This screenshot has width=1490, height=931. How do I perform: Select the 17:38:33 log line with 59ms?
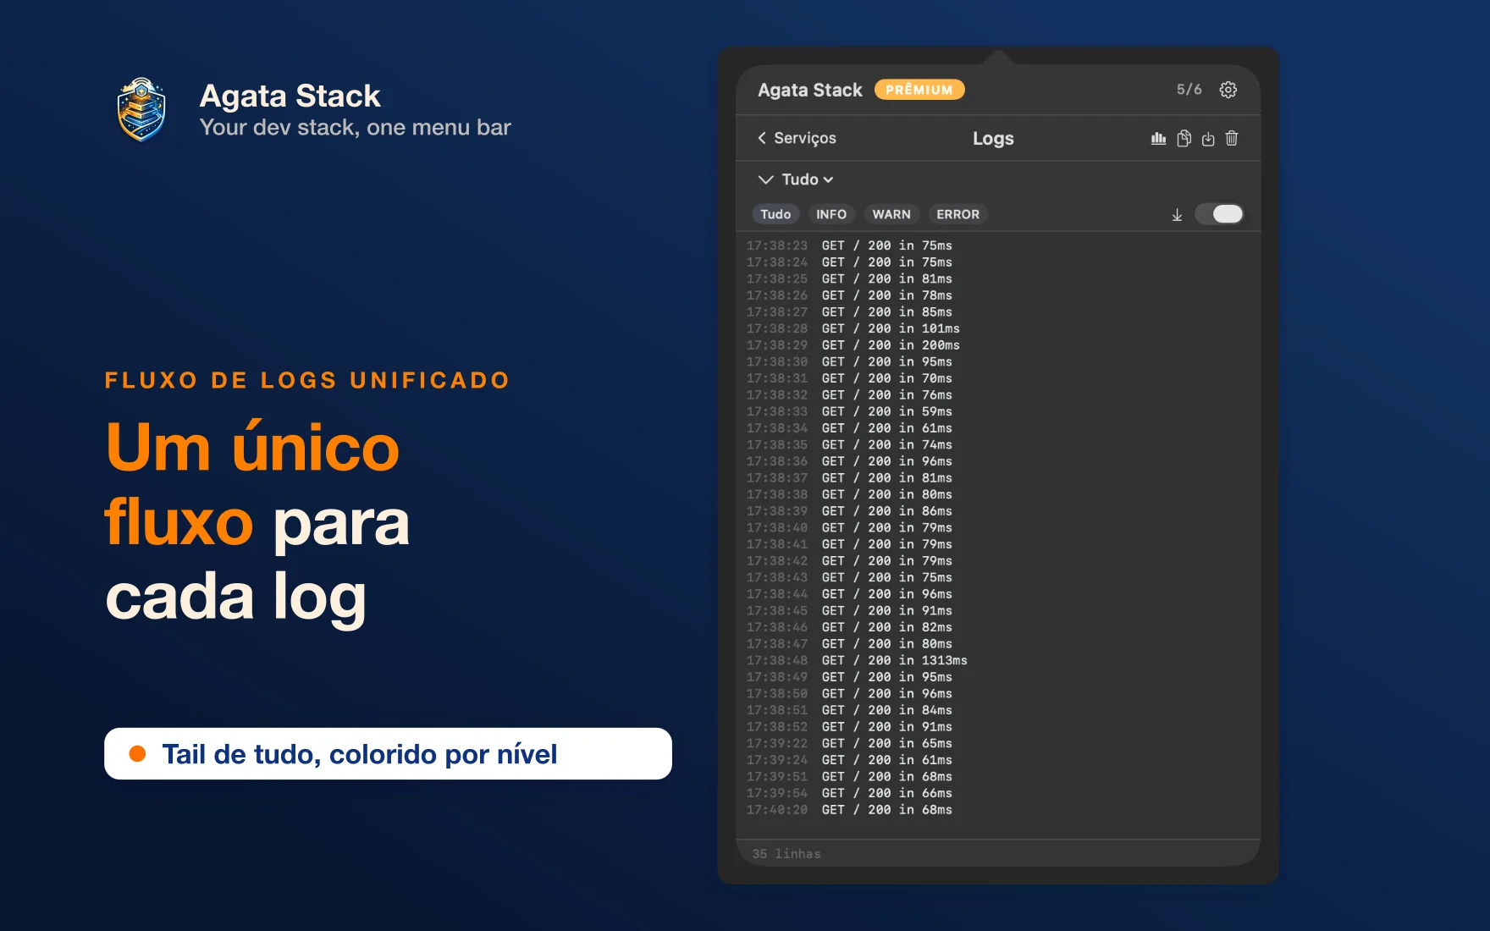pos(849,411)
